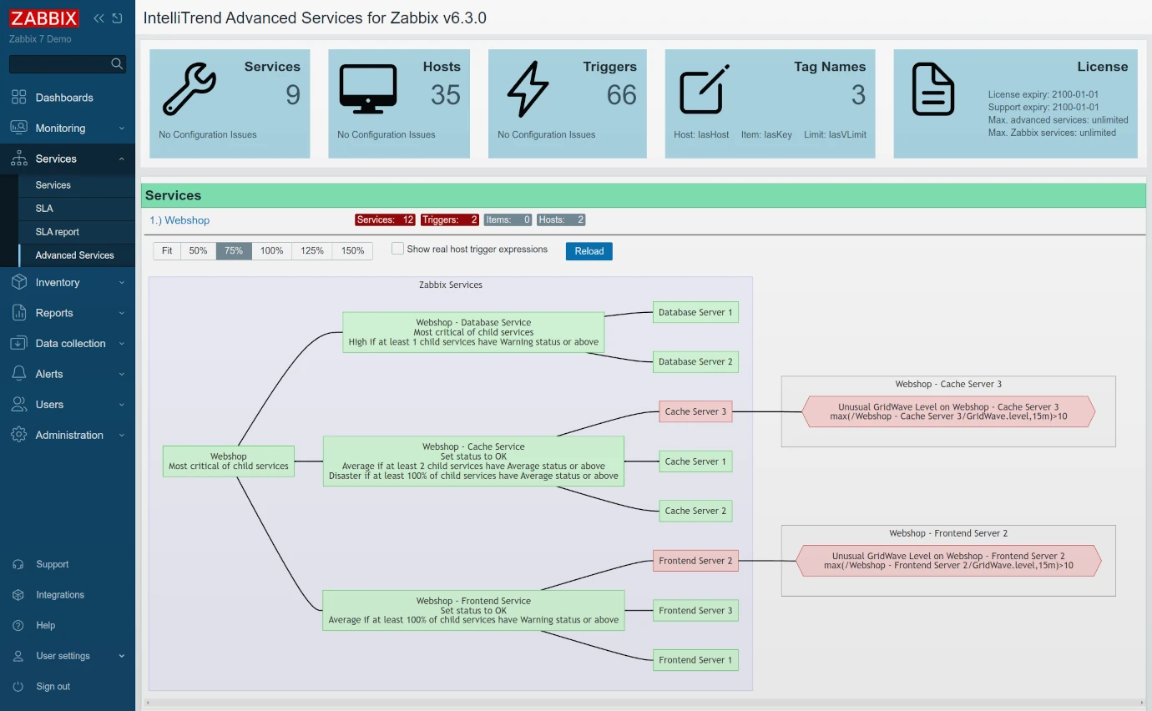Expand the Inventory menu chevron

(122, 283)
